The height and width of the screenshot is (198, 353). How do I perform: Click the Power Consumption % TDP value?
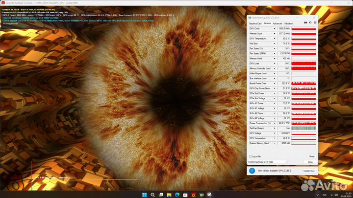[284, 123]
